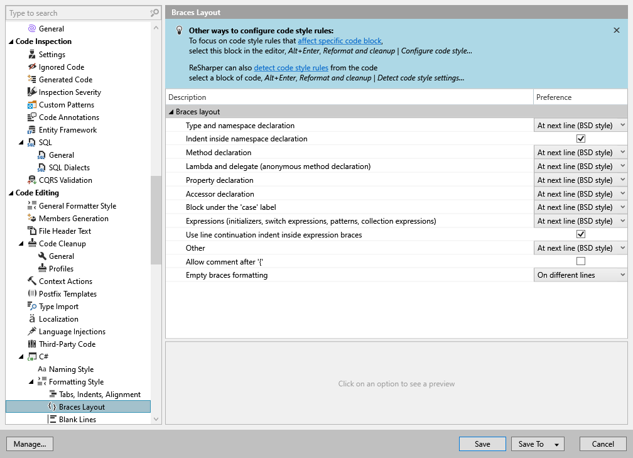Open Empty braces formatting dropdown

[x=580, y=275]
